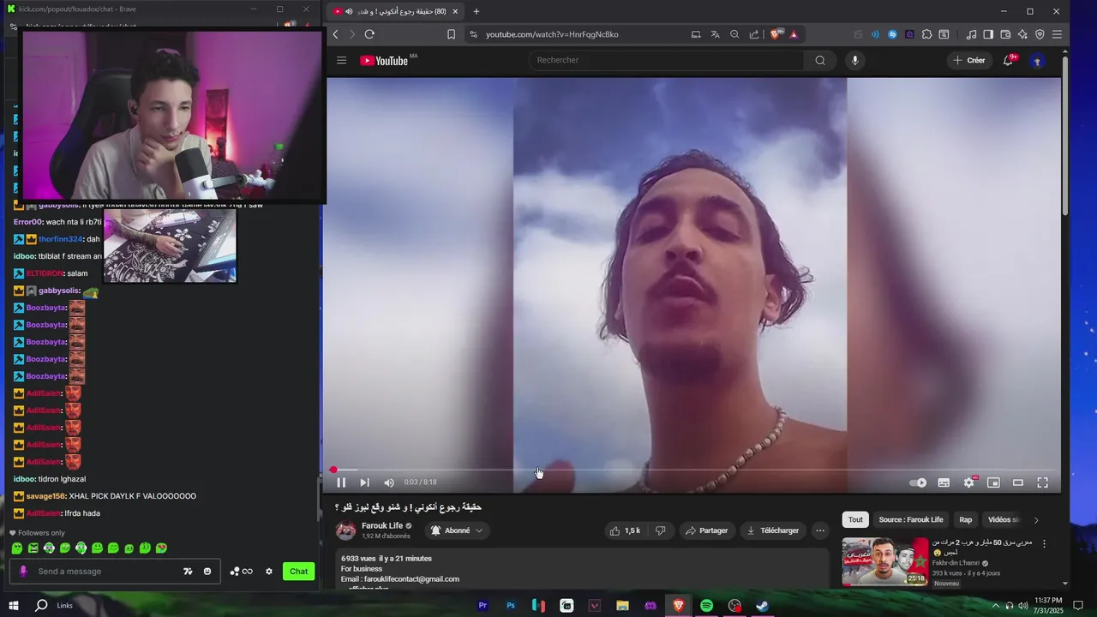This screenshot has width=1097, height=617.
Task: Open YouTube account avatar menu
Action: (1038, 61)
